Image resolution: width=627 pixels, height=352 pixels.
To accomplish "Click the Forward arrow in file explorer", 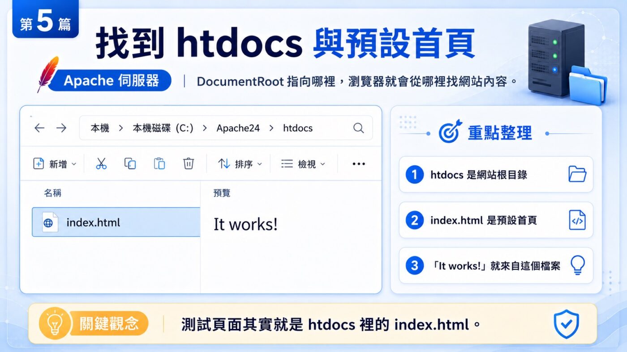I will (61, 128).
